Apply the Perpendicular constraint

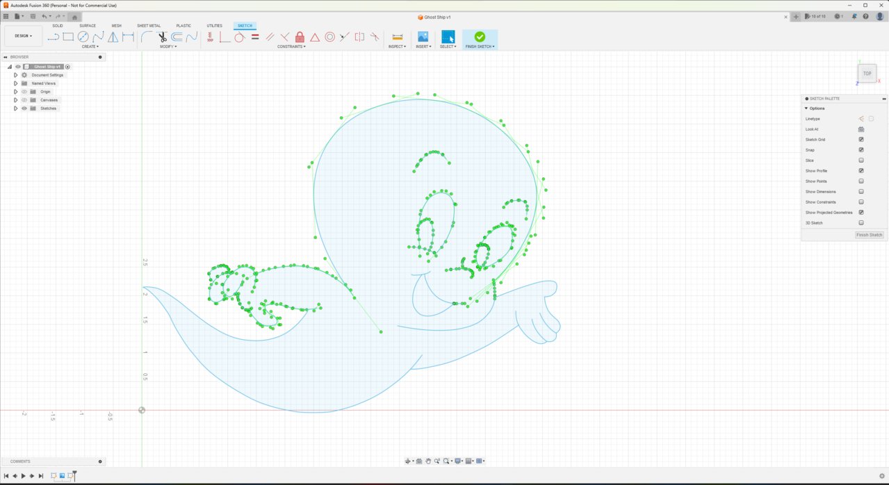pyautogui.click(x=285, y=37)
